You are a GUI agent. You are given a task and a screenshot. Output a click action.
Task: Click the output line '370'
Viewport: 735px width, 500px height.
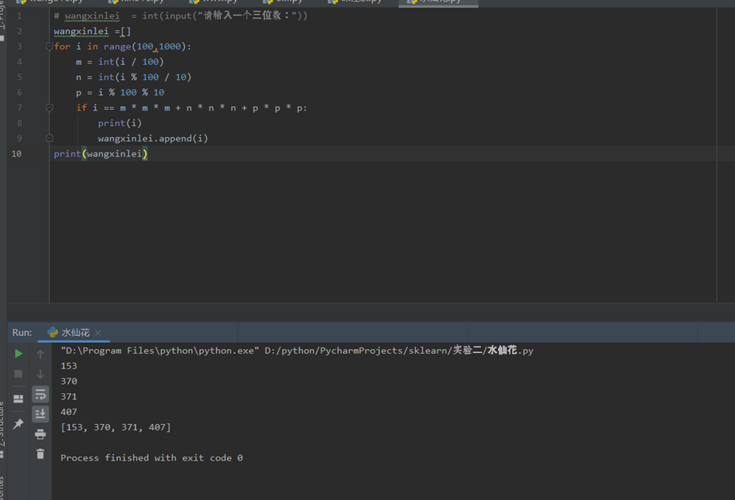69,382
